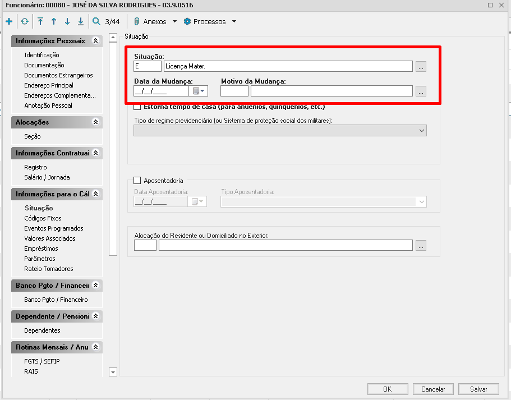Open Documentação in the sidebar

pos(44,65)
